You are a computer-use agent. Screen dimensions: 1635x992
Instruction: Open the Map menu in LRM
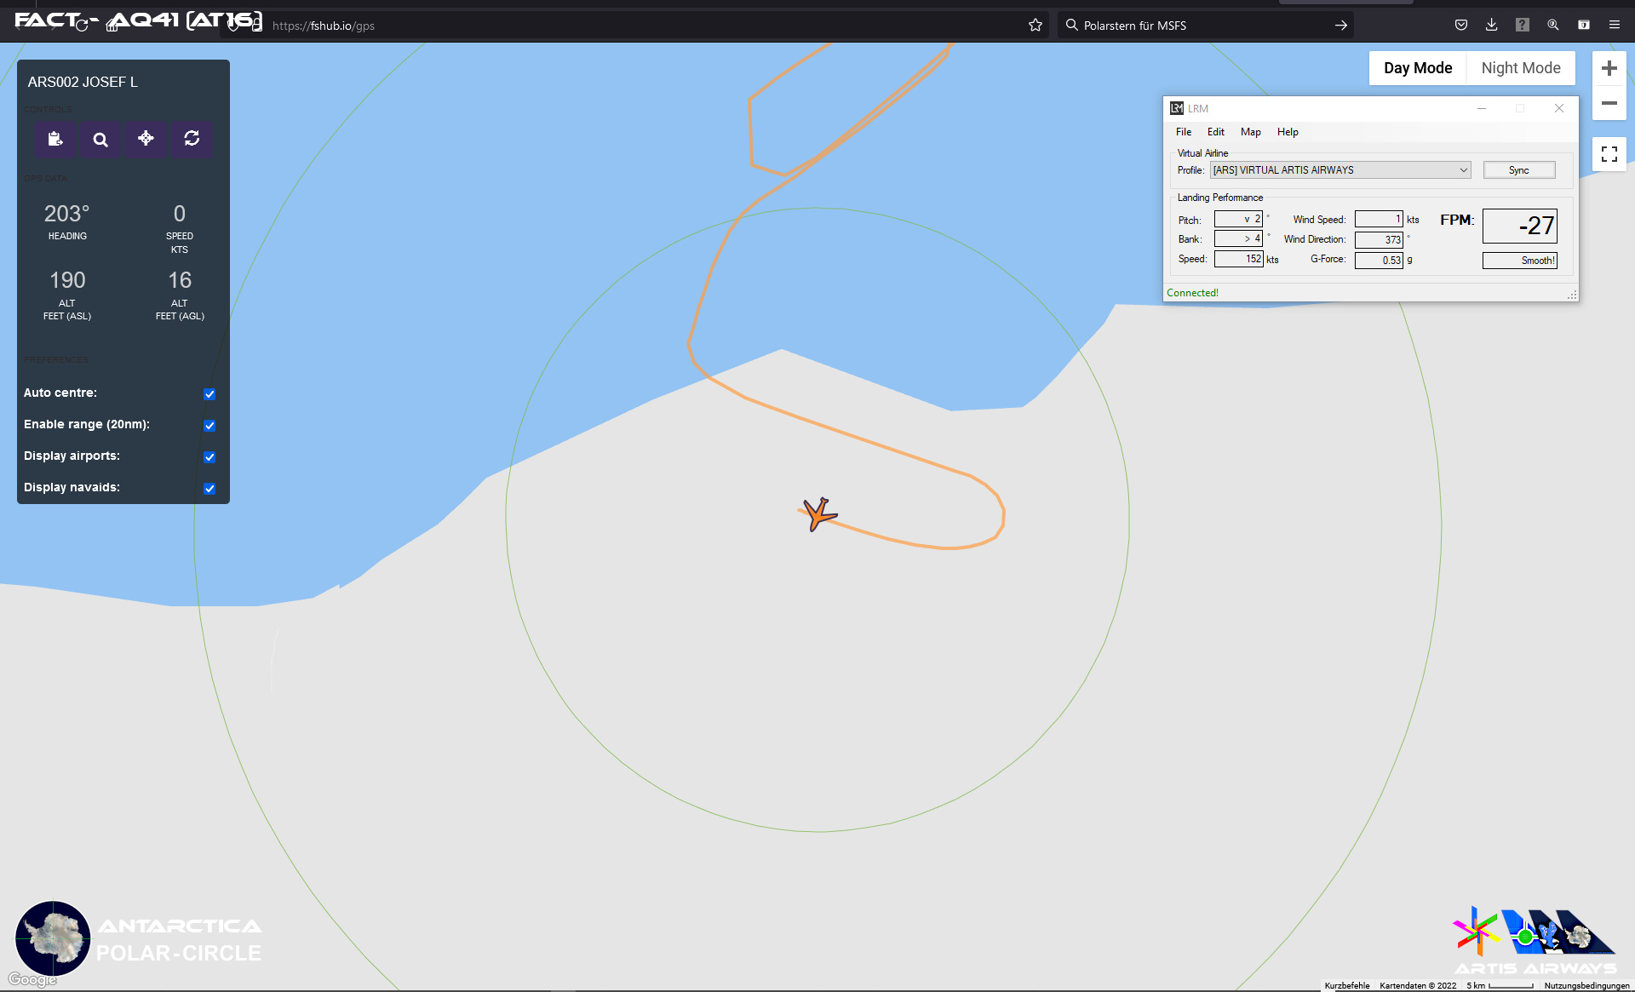(x=1251, y=132)
